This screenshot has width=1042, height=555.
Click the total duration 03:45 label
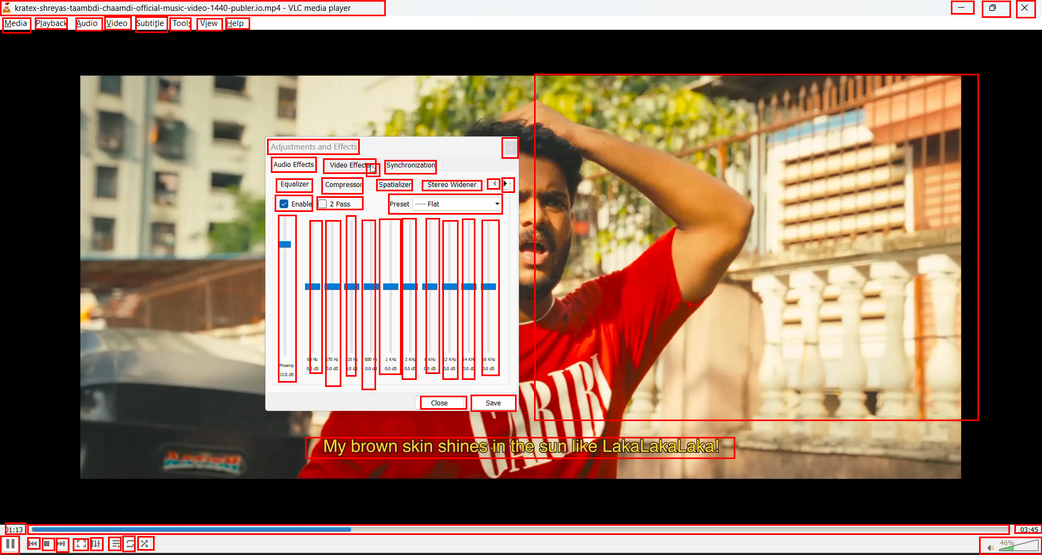click(1028, 530)
